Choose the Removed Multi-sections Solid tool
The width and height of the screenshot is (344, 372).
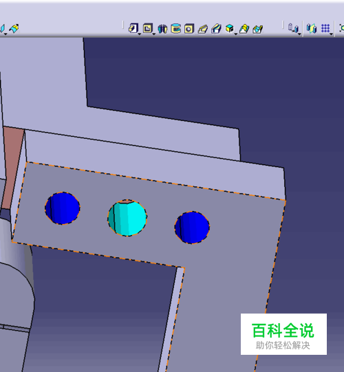(x=257, y=29)
